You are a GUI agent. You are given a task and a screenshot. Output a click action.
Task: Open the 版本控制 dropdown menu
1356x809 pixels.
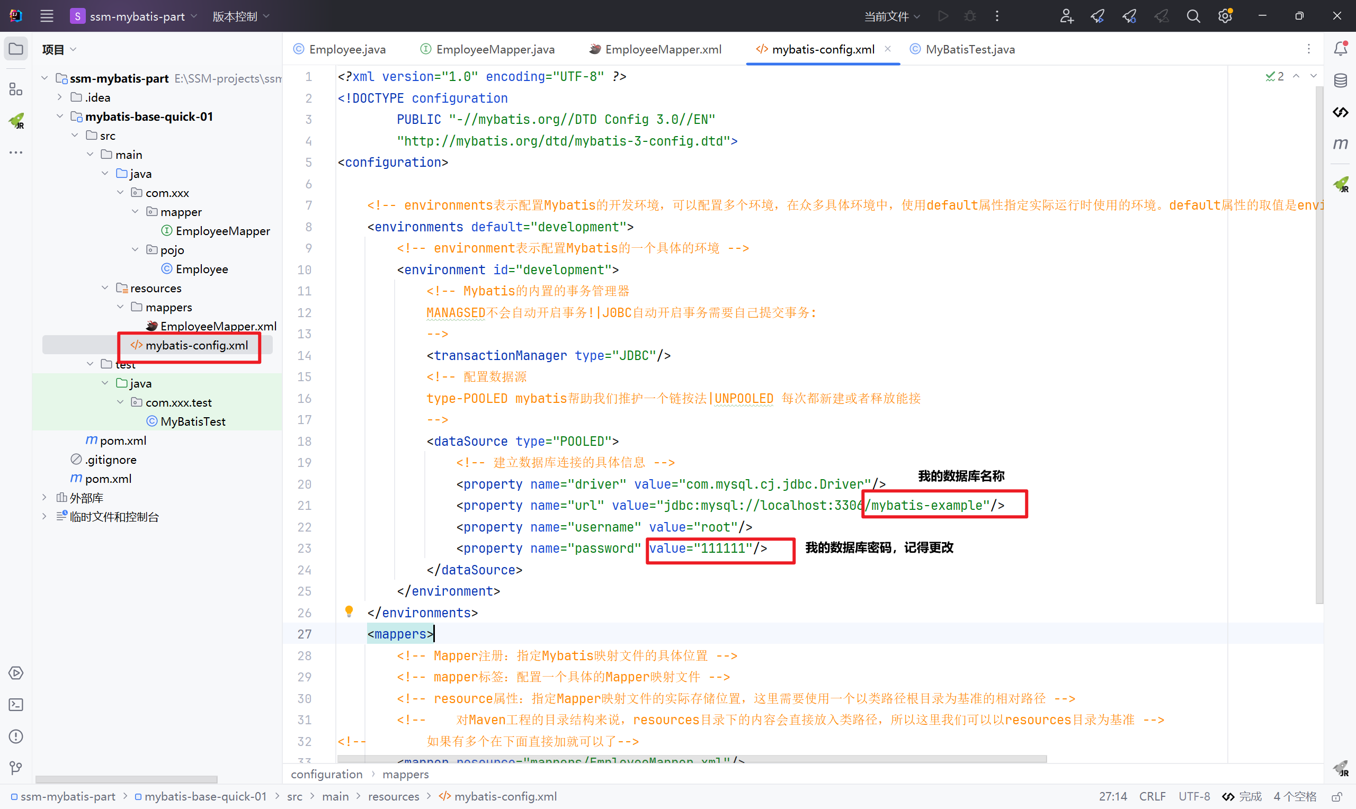(240, 16)
